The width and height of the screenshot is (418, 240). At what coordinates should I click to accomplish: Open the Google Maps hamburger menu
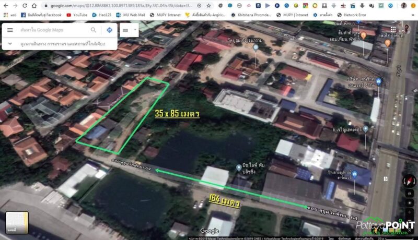tap(9, 30)
